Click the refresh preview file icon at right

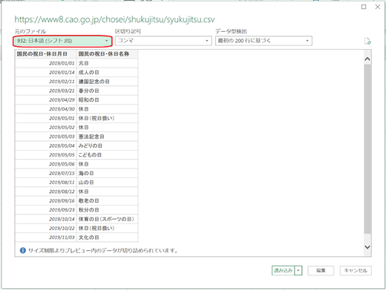coord(367,41)
